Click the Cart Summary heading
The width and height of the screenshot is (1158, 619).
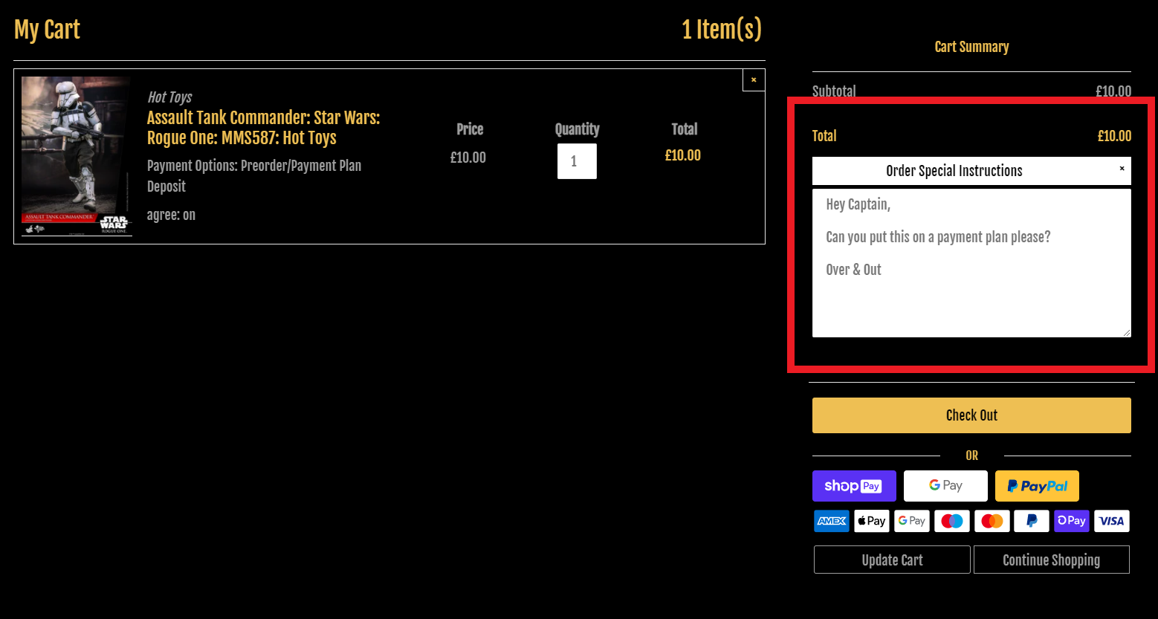pos(971,47)
